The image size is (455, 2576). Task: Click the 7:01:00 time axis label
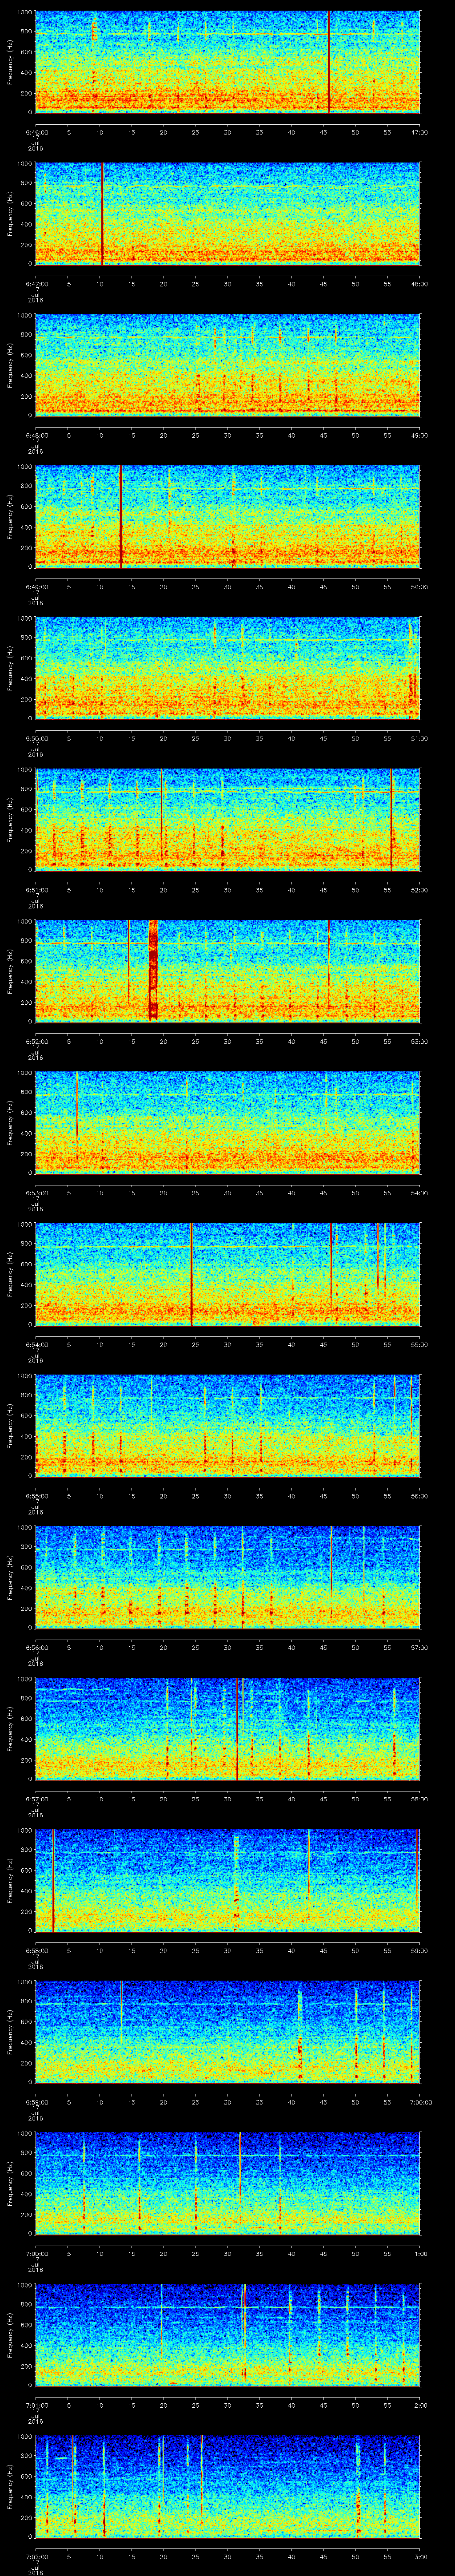pos(36,2405)
